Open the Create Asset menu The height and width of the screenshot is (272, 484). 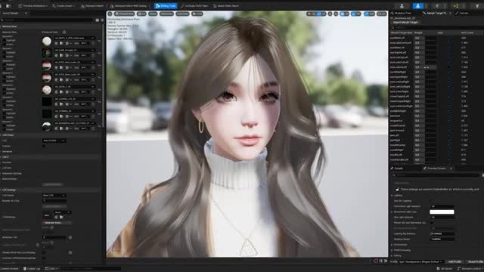click(x=64, y=6)
